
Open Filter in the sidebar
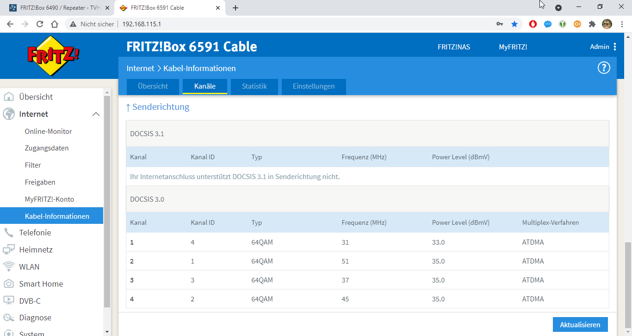coord(33,165)
